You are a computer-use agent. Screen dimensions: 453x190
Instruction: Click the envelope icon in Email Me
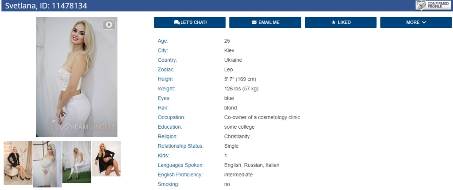click(254, 22)
